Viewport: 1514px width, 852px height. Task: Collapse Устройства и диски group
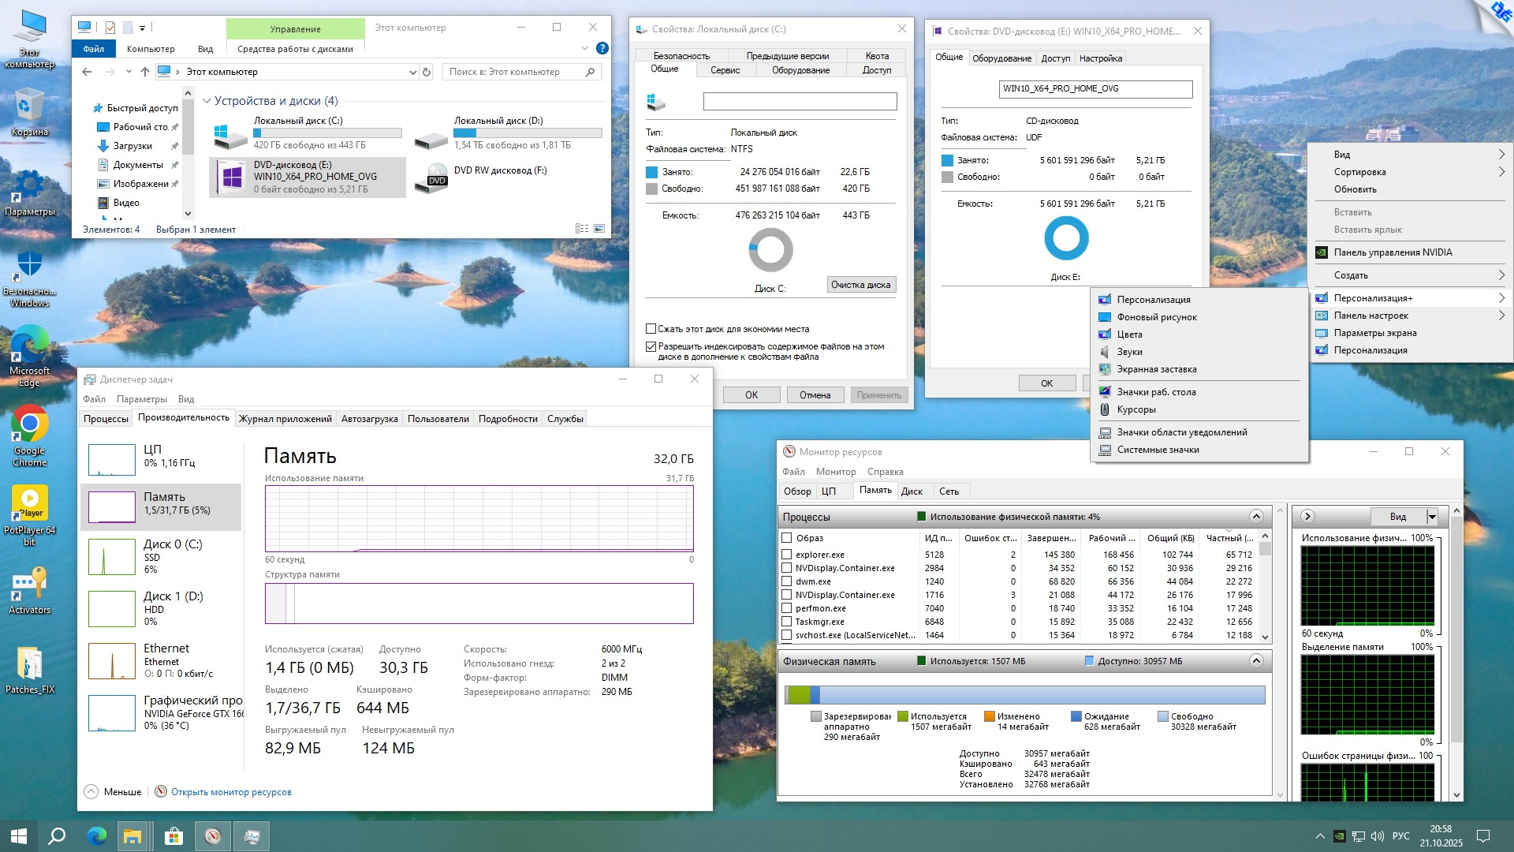(x=207, y=101)
